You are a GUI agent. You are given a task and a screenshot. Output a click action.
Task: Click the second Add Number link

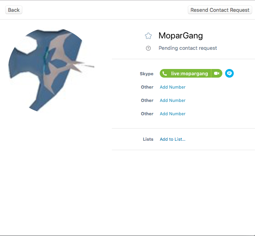tap(172, 100)
